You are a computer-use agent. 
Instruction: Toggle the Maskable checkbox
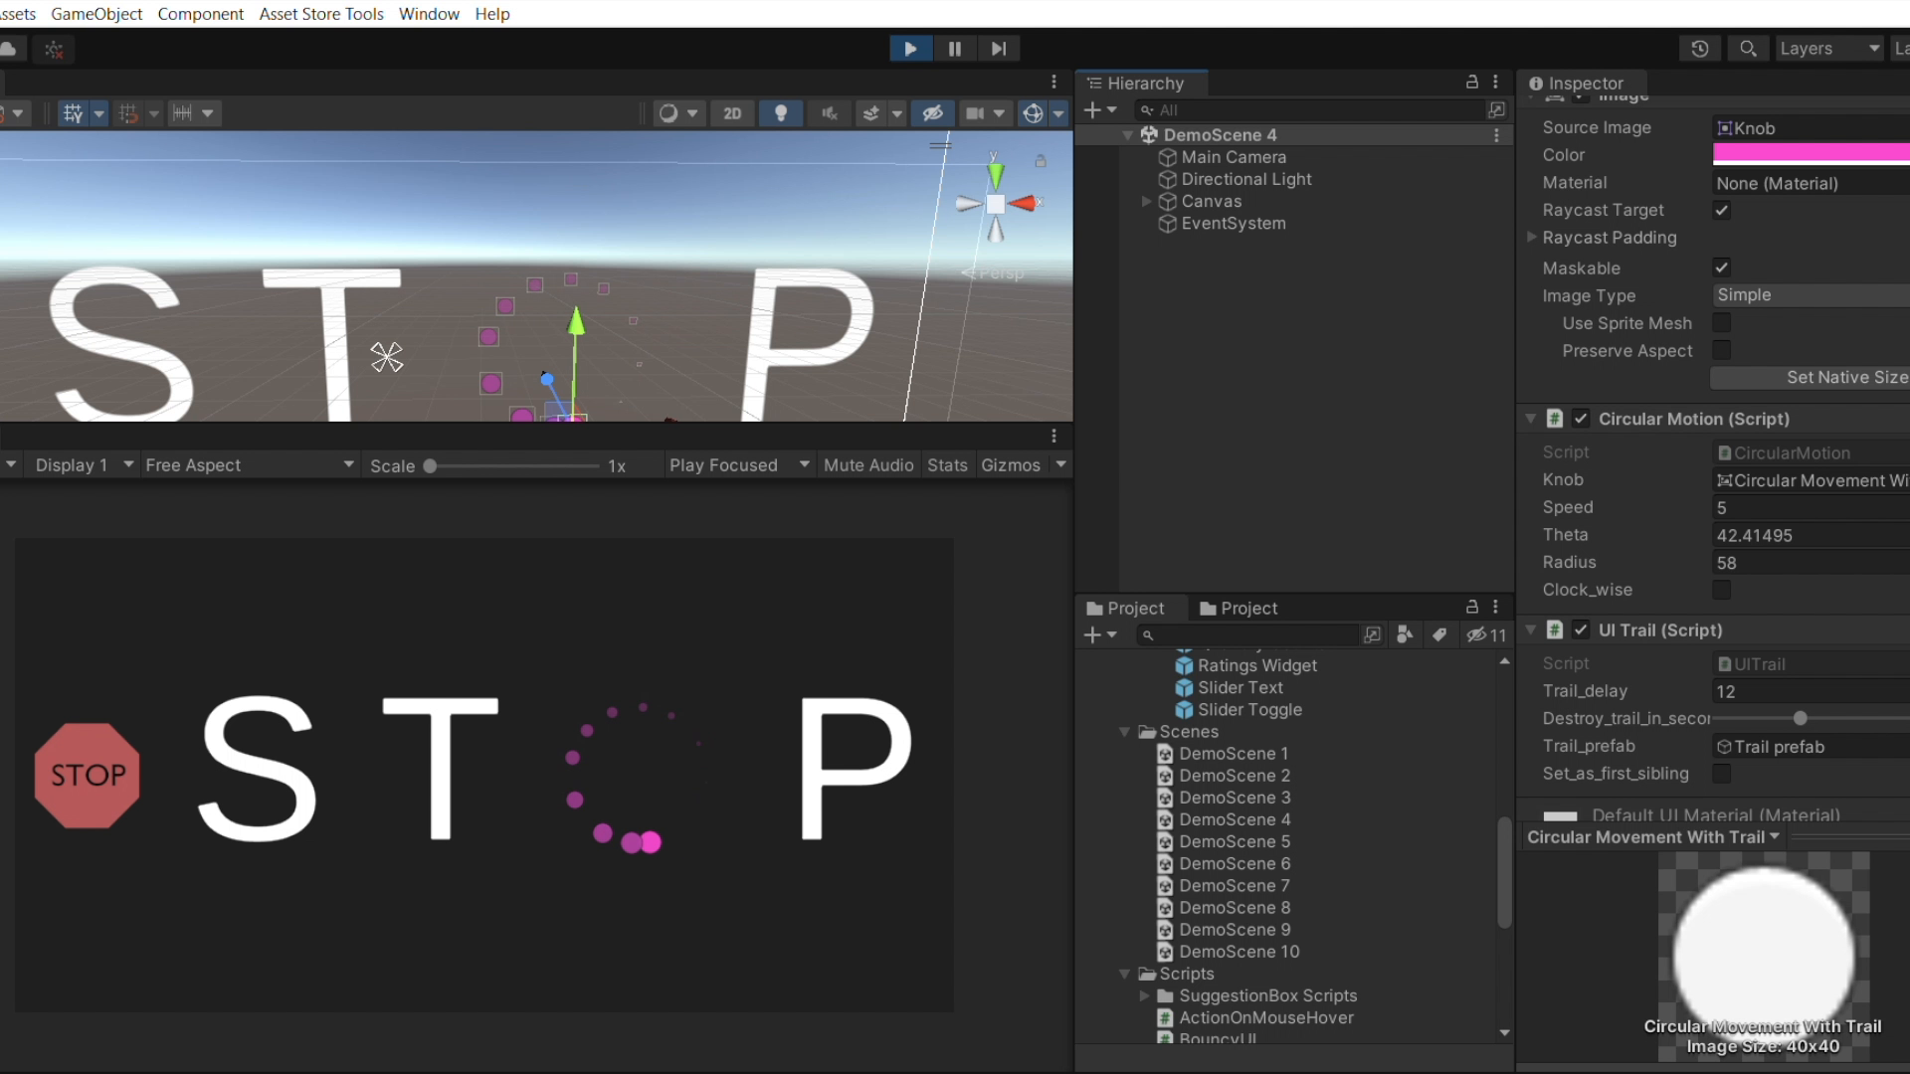click(1722, 268)
